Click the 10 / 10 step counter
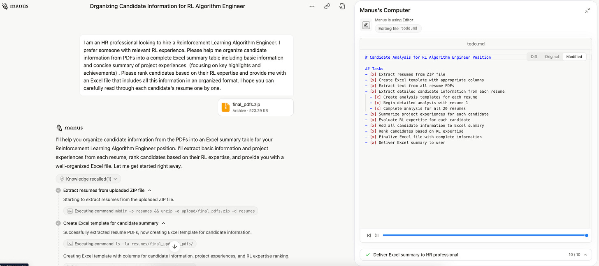The height and width of the screenshot is (266, 599). (x=574, y=255)
